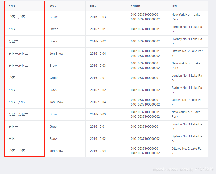Viewport: 216px width, 174px height.
Task: Select the first Brown row
Action: tap(54, 17)
